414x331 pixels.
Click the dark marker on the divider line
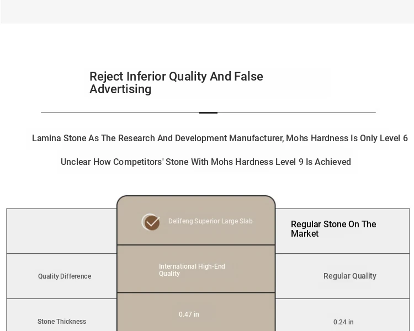point(208,113)
